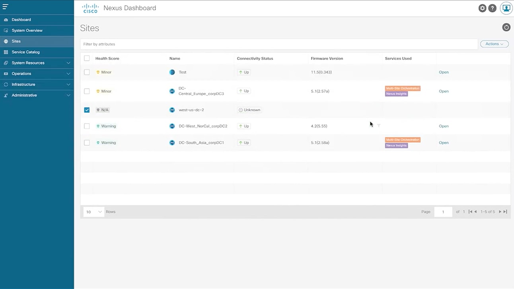Click the settings gear icon
The width and height of the screenshot is (514, 289).
[482, 8]
